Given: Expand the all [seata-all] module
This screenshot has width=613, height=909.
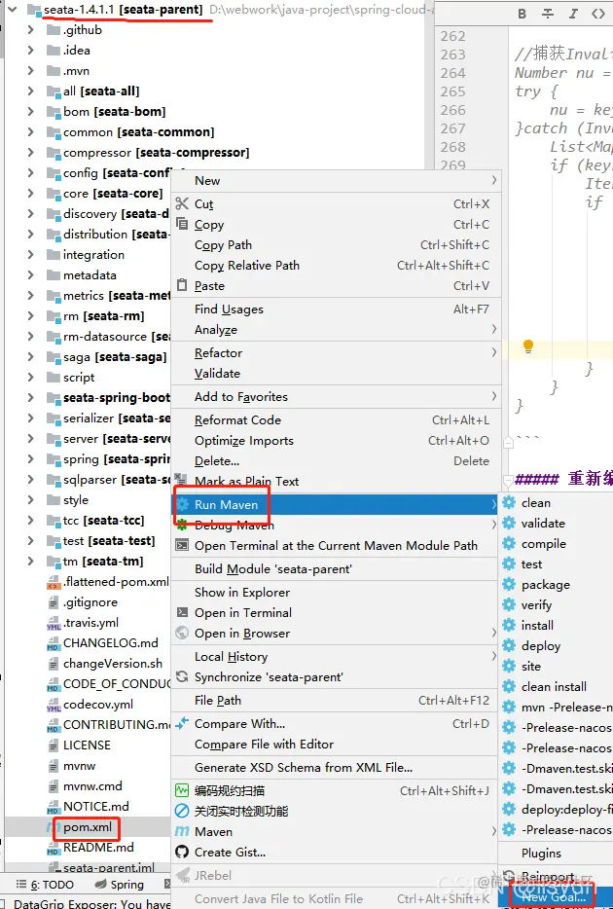Looking at the screenshot, I should pyautogui.click(x=31, y=91).
